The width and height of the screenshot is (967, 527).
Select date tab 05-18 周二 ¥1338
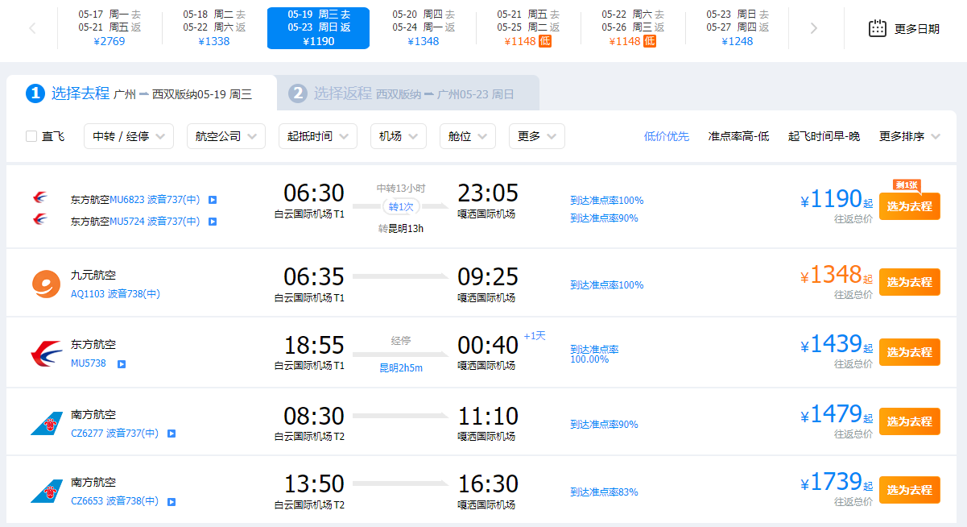coord(213,28)
